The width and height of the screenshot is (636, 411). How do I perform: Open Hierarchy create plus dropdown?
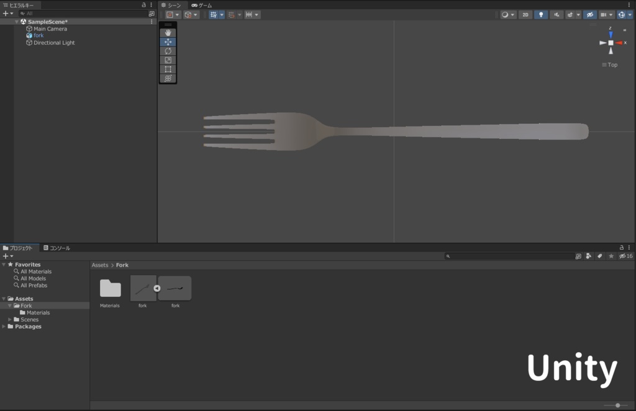[7, 14]
